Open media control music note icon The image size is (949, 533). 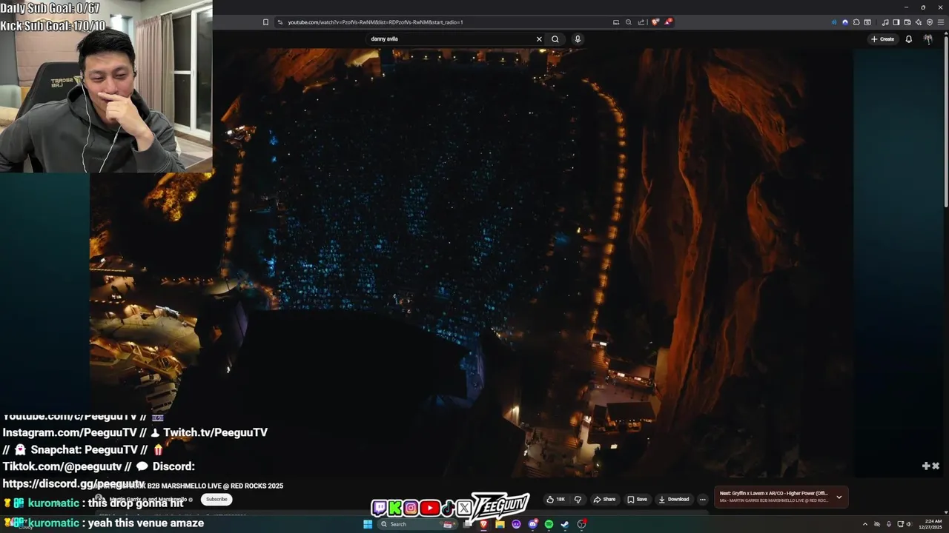tap(885, 22)
